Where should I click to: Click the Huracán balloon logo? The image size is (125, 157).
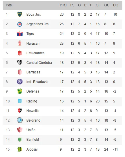(x=20, y=43)
